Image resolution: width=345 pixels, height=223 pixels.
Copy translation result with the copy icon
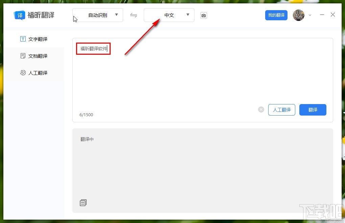pos(83,203)
